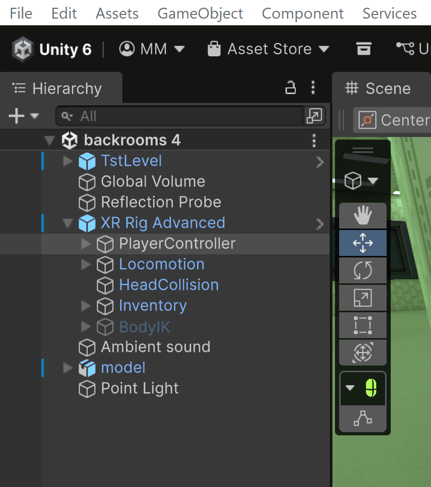Select the Ambient sound object
This screenshot has width=431, height=487.
coord(155,347)
